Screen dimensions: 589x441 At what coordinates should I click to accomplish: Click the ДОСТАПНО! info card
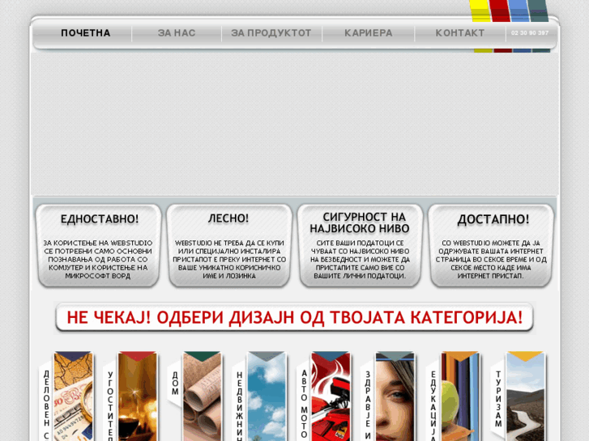pyautogui.click(x=491, y=246)
